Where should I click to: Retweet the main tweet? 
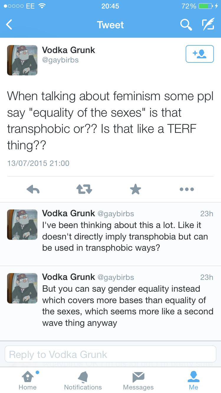click(85, 189)
